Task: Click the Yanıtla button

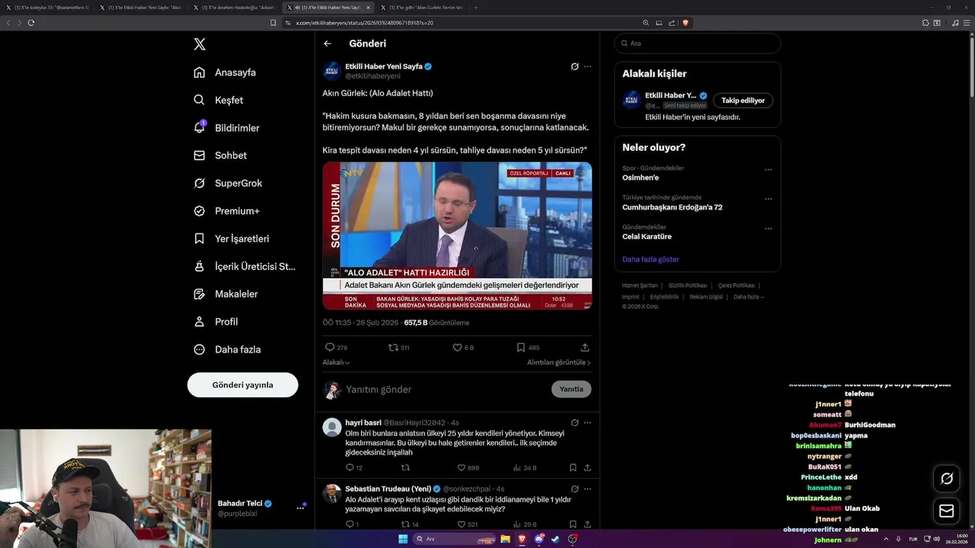Action: coord(571,389)
